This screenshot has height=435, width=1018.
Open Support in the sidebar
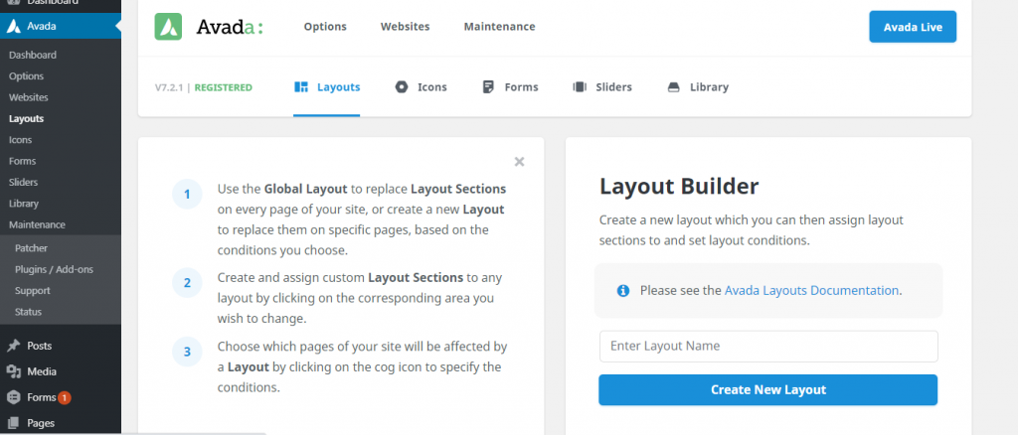coord(33,290)
